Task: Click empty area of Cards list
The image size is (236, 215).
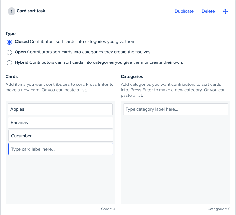Action: (x=60, y=179)
